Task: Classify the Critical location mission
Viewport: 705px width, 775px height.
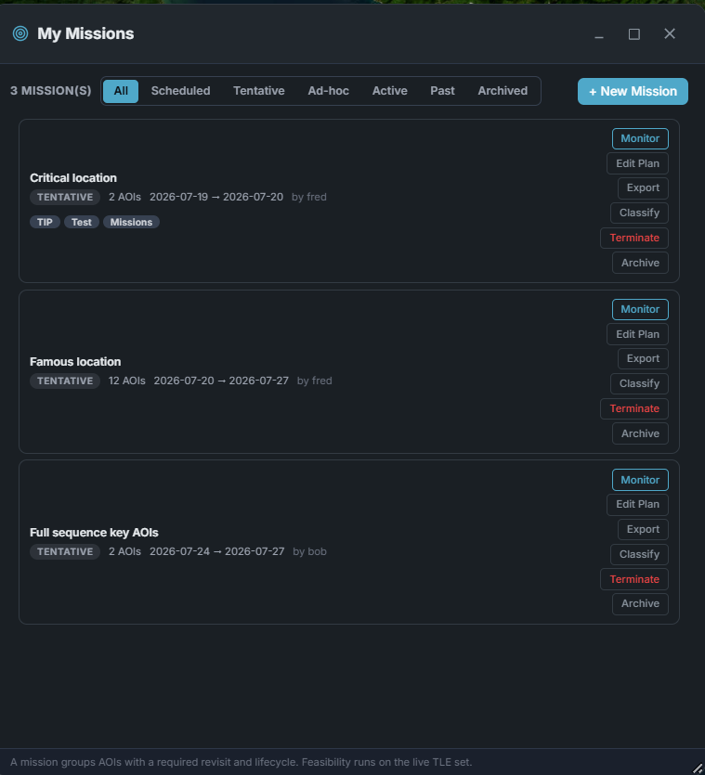Action: [x=639, y=213]
